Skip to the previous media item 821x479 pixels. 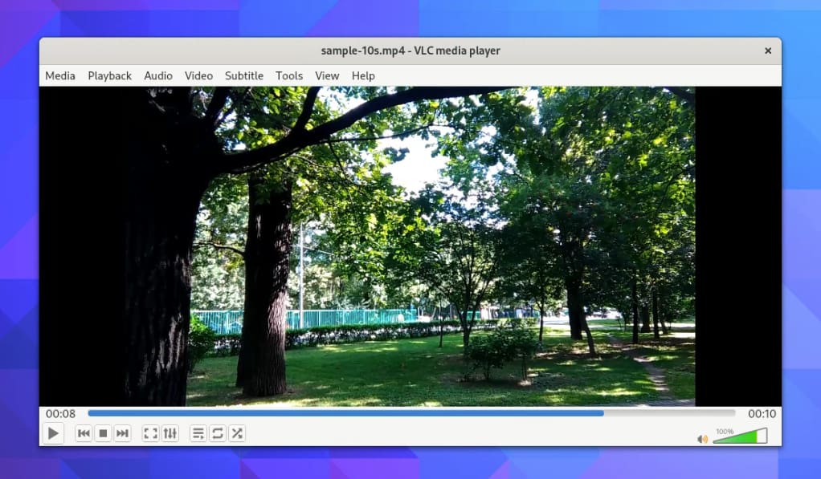coord(84,433)
